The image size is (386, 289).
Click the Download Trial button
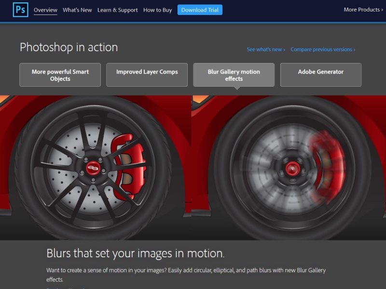(x=200, y=10)
